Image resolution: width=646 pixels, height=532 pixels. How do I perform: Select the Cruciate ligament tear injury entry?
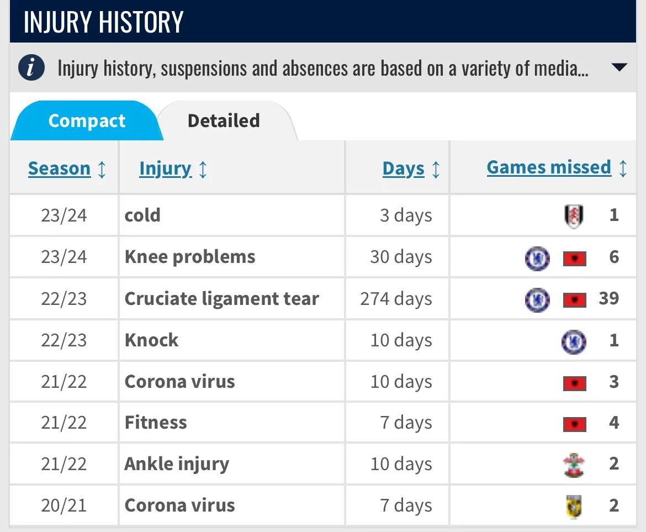point(221,299)
